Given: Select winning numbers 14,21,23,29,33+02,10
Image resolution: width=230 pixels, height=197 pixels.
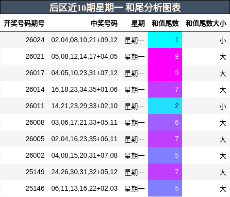Looking at the screenshot, I should [84, 106].
